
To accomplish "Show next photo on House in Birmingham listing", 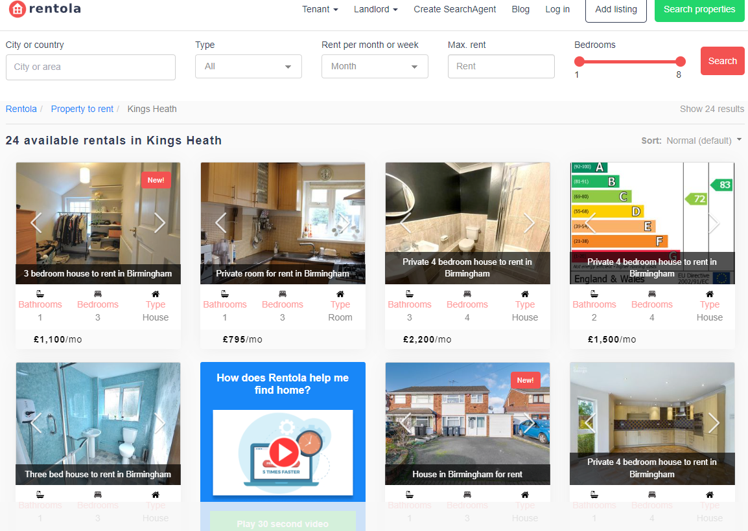I will pos(529,424).
